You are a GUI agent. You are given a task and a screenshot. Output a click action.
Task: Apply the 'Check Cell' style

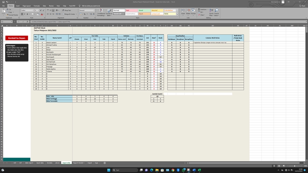pyautogui.click(x=119, y=14)
